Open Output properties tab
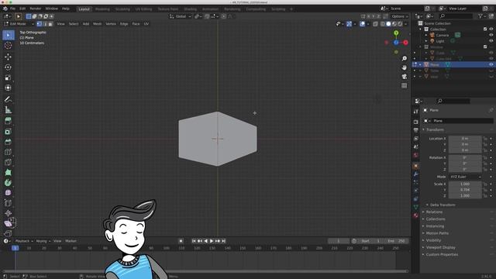This screenshot has width=496, height=279. coord(415,130)
